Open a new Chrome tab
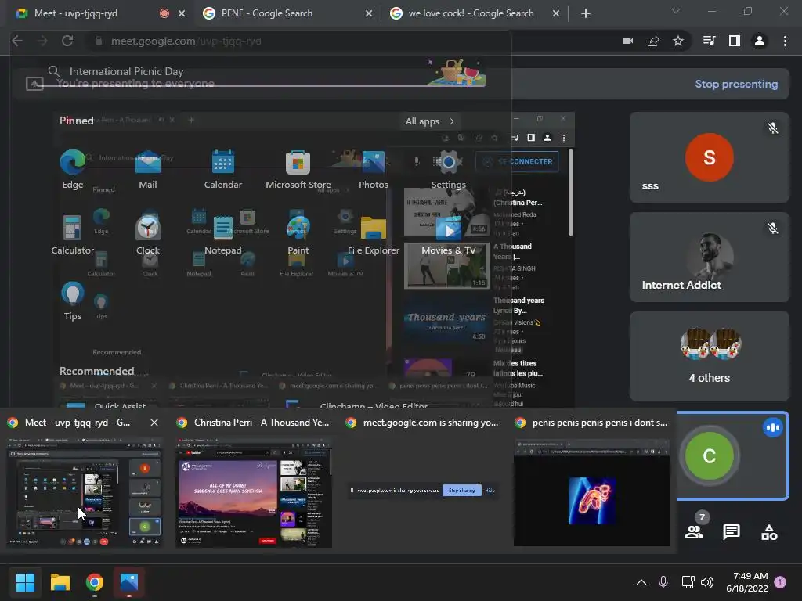802x601 pixels. tap(586, 13)
